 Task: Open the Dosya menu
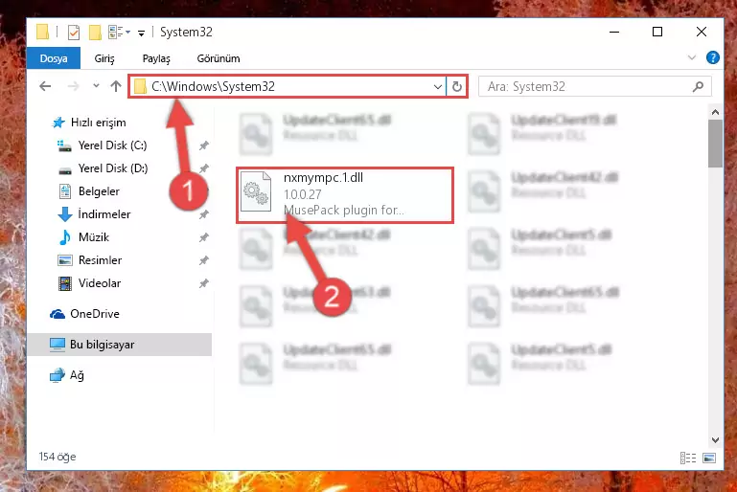[x=54, y=58]
